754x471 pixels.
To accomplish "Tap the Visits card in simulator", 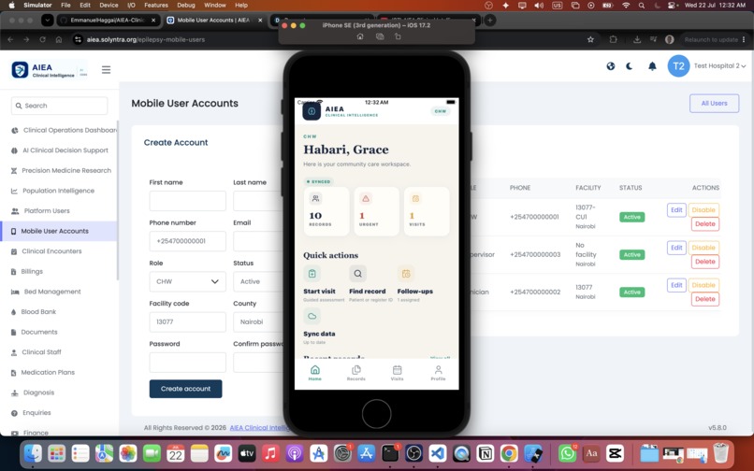I will (x=427, y=211).
